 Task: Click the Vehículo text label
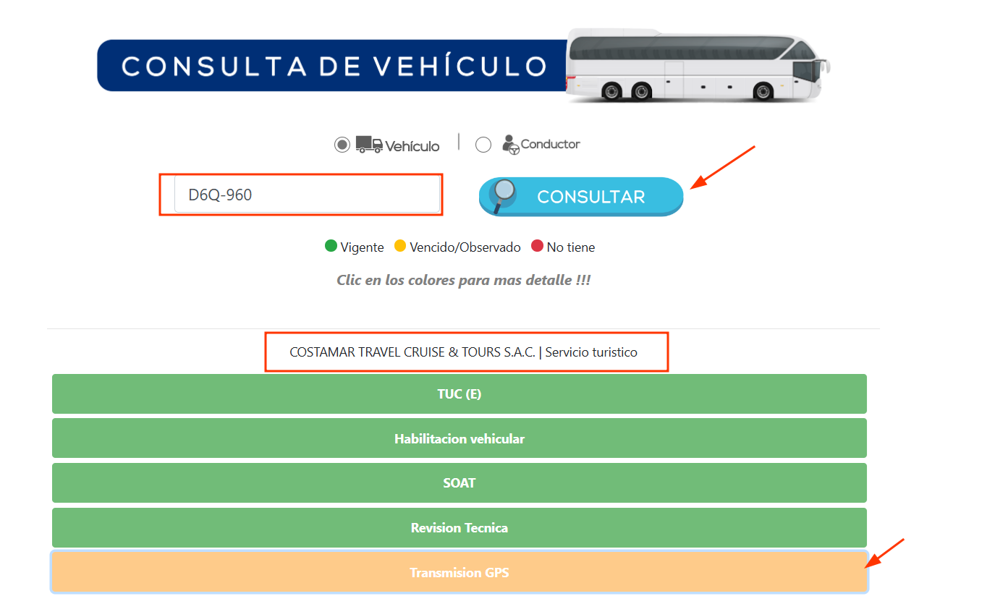pyautogui.click(x=412, y=146)
